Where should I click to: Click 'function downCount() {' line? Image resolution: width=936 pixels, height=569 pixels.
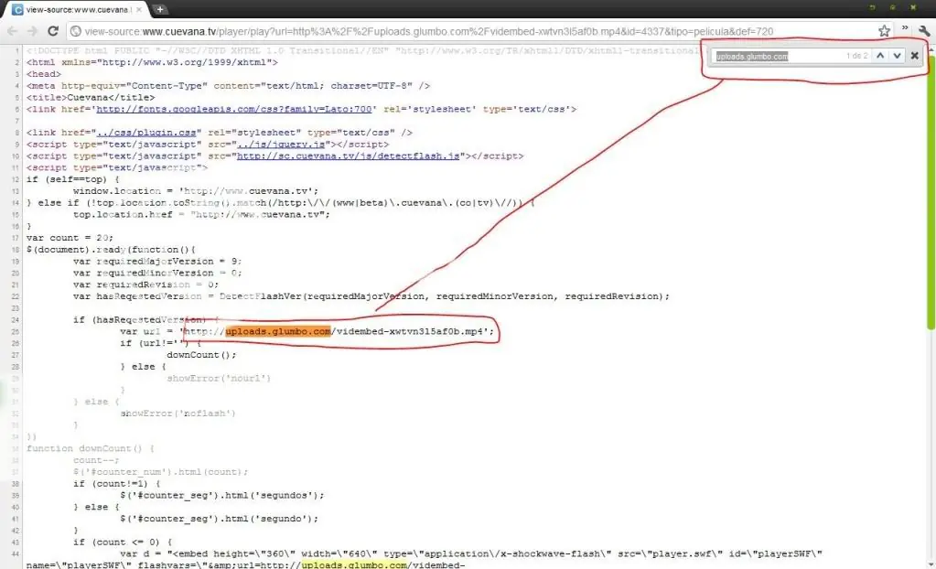click(x=91, y=448)
